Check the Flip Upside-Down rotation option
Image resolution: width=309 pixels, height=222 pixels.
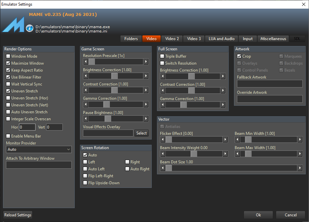coord(85,183)
